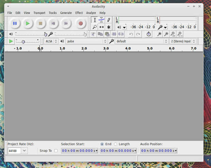Select the Time Shift tool
This screenshot has width=211, height=168.
101,27
